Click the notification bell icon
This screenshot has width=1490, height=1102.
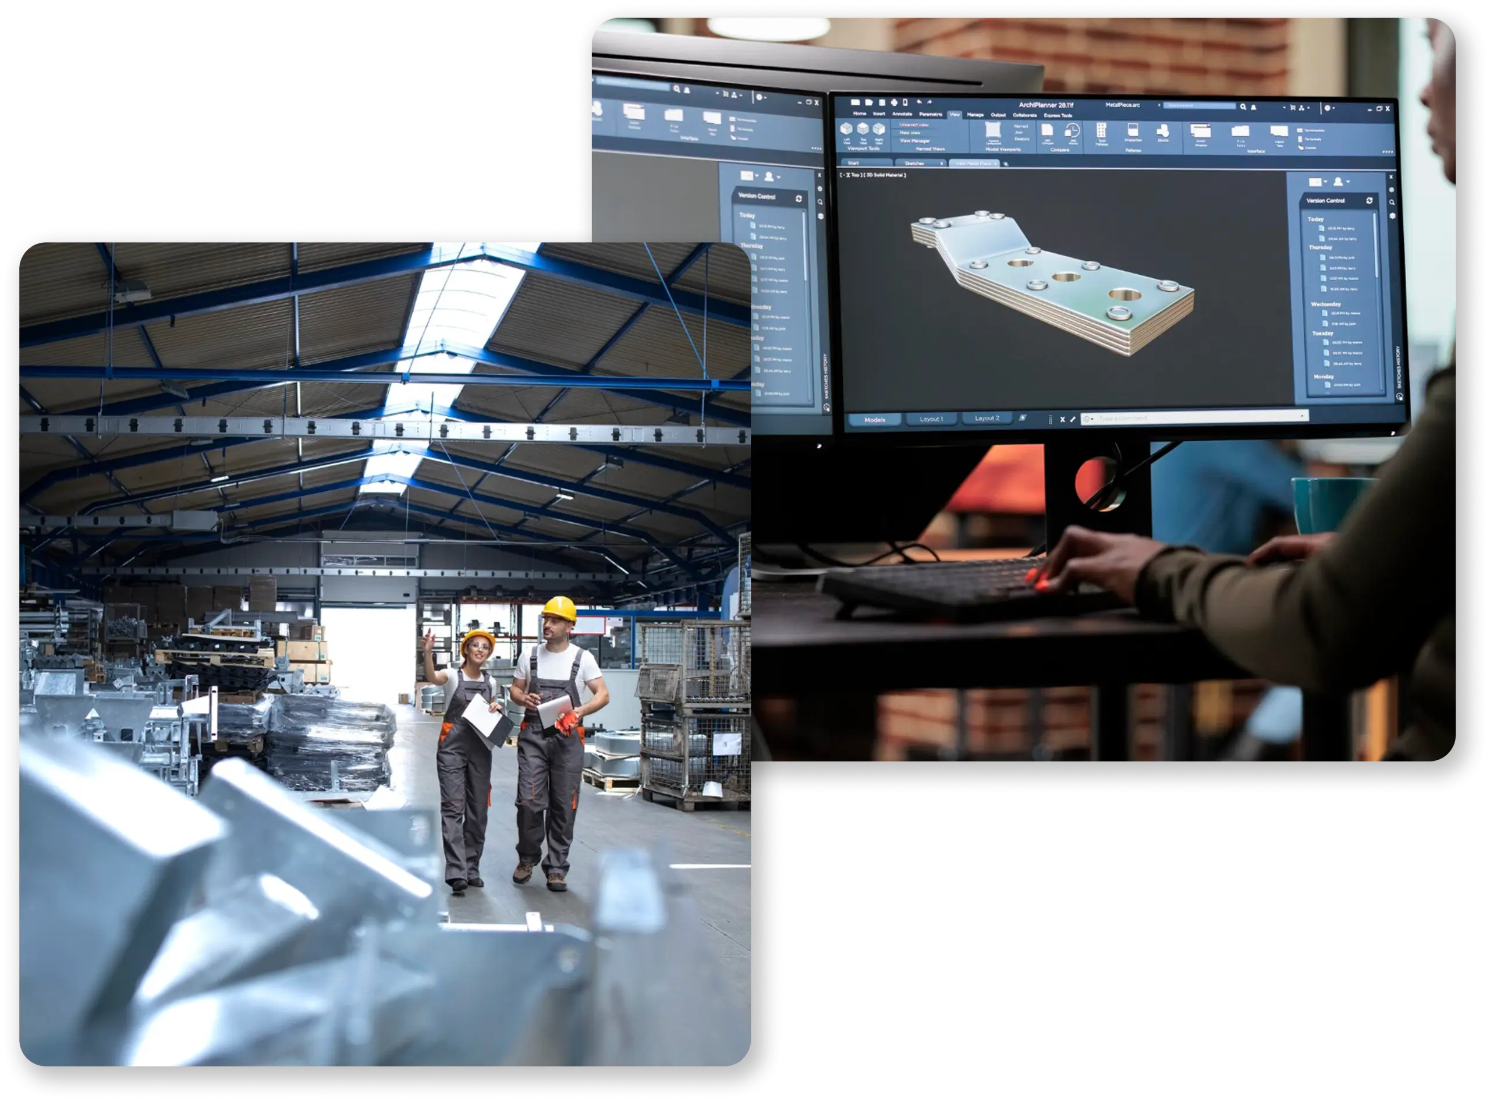[1253, 107]
